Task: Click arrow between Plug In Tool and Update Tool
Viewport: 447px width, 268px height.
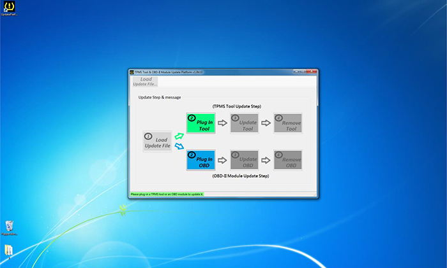Action: (222, 123)
